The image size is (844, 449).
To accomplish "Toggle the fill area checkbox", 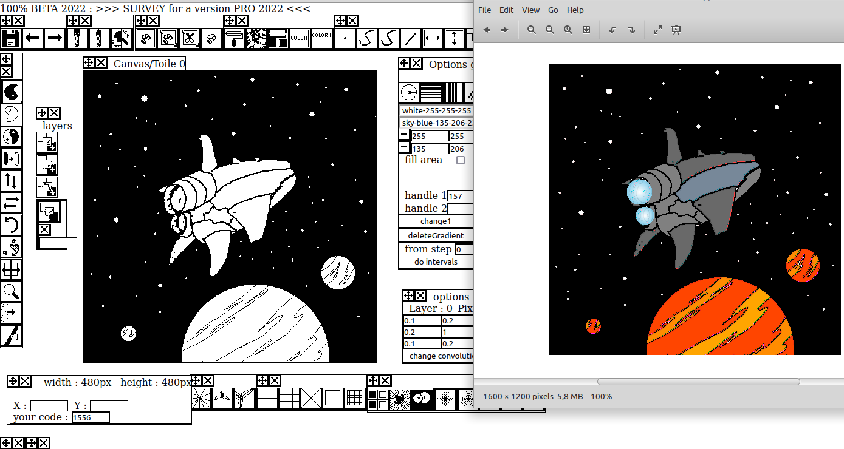I will (x=461, y=160).
